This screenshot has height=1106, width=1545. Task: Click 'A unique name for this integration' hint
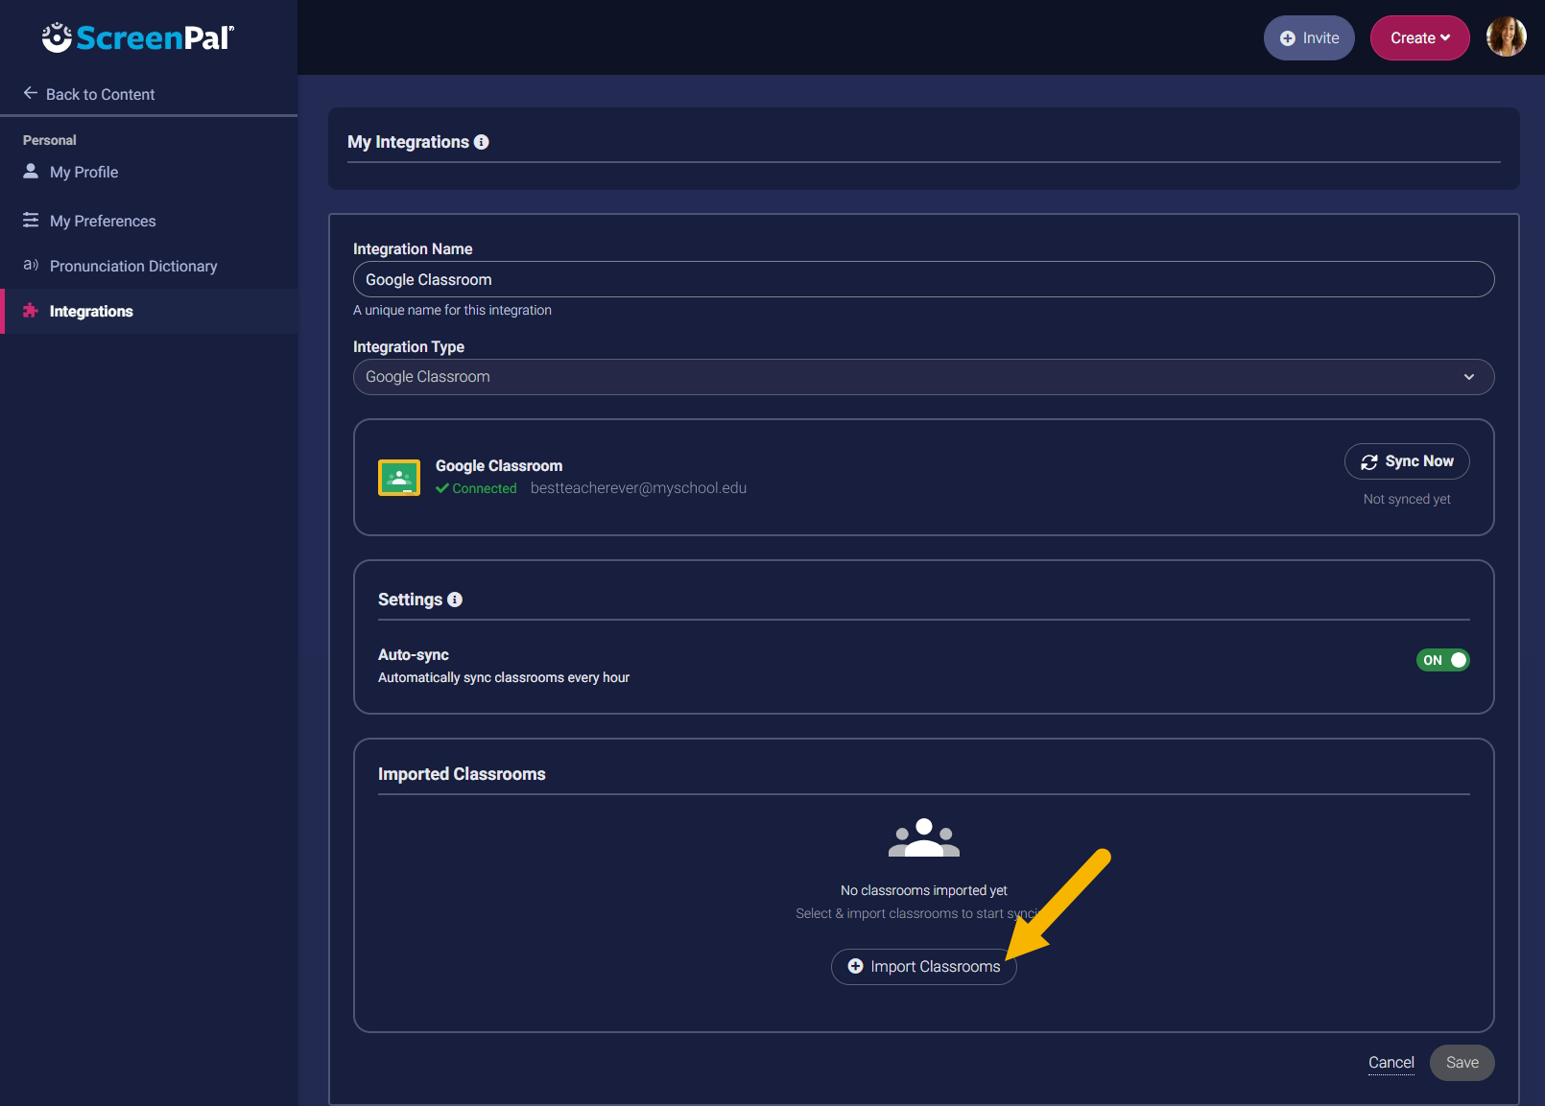tap(452, 310)
